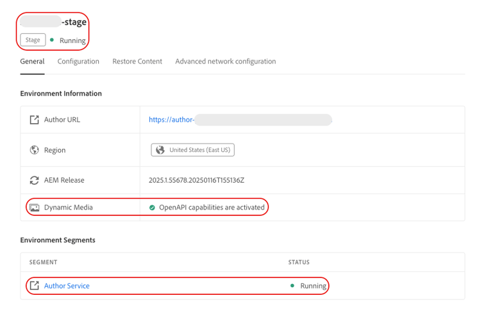Click the OpenAPI capabilities activated text

[212, 208]
